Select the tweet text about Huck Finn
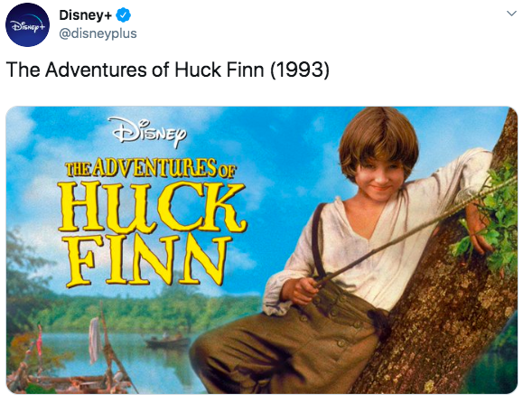This screenshot has height=402, width=523. [167, 70]
